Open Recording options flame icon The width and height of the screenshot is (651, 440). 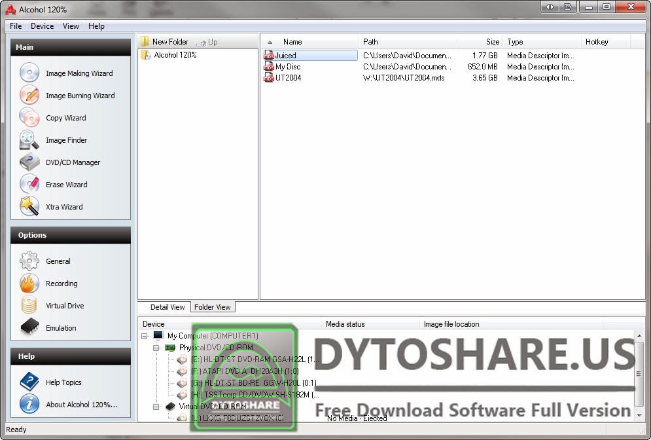tap(29, 284)
